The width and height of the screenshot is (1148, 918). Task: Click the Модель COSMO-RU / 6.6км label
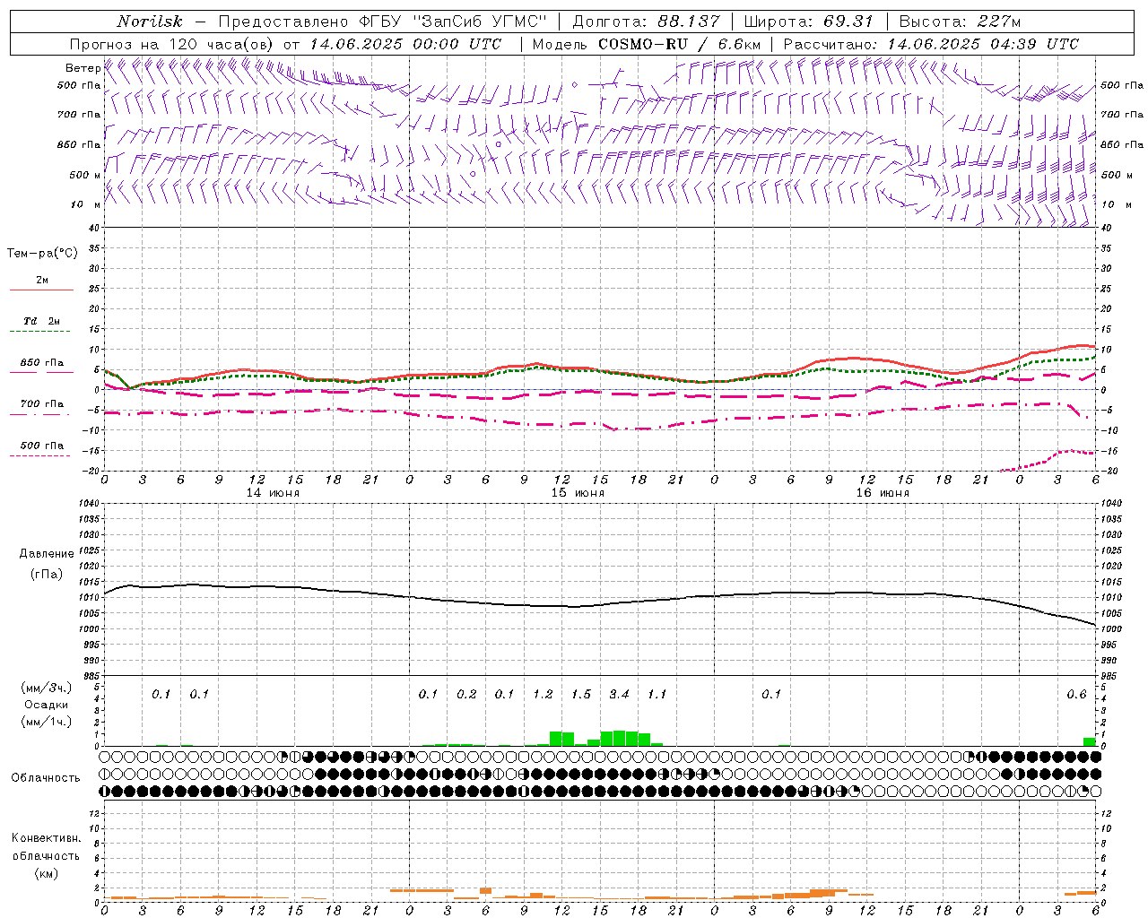[x=647, y=44]
